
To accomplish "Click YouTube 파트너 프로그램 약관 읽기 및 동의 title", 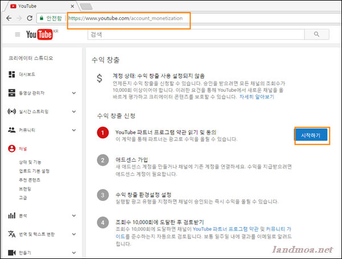I will [166, 132].
